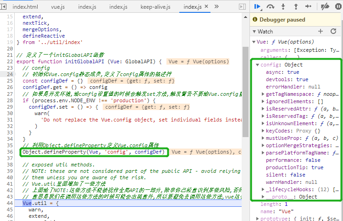Set breakpoint on line 44
343x221 pixels.
point(10,203)
